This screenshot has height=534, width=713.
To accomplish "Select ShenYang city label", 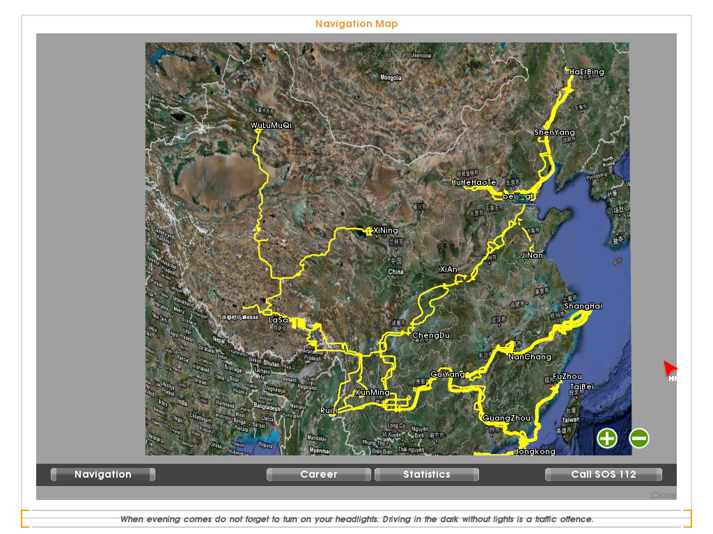I will point(554,132).
